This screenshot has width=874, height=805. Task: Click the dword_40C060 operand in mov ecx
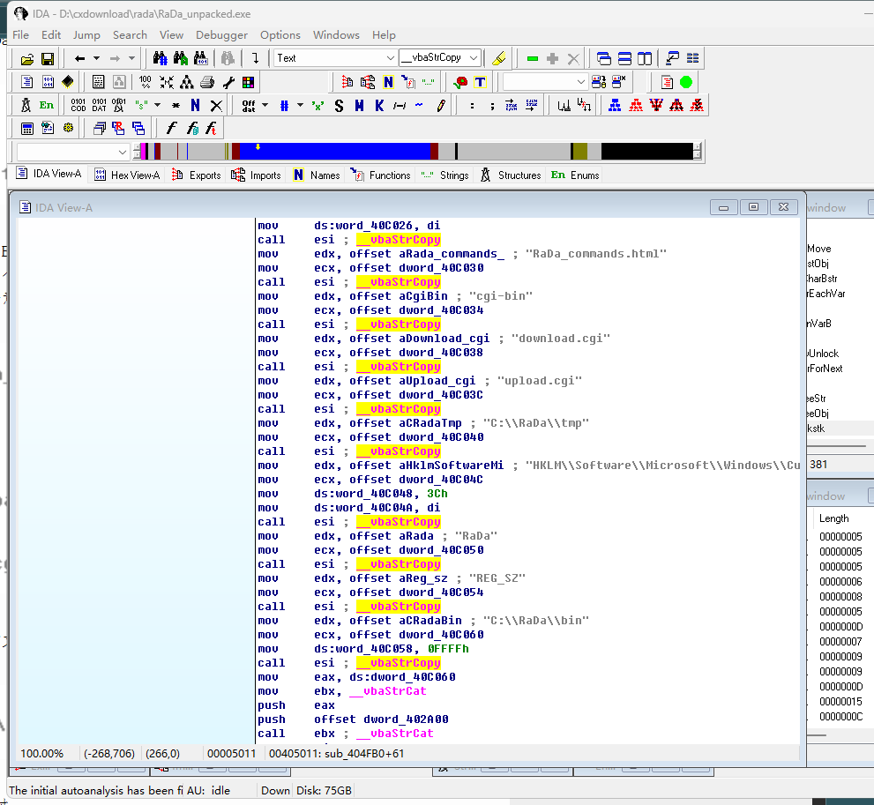click(441, 635)
